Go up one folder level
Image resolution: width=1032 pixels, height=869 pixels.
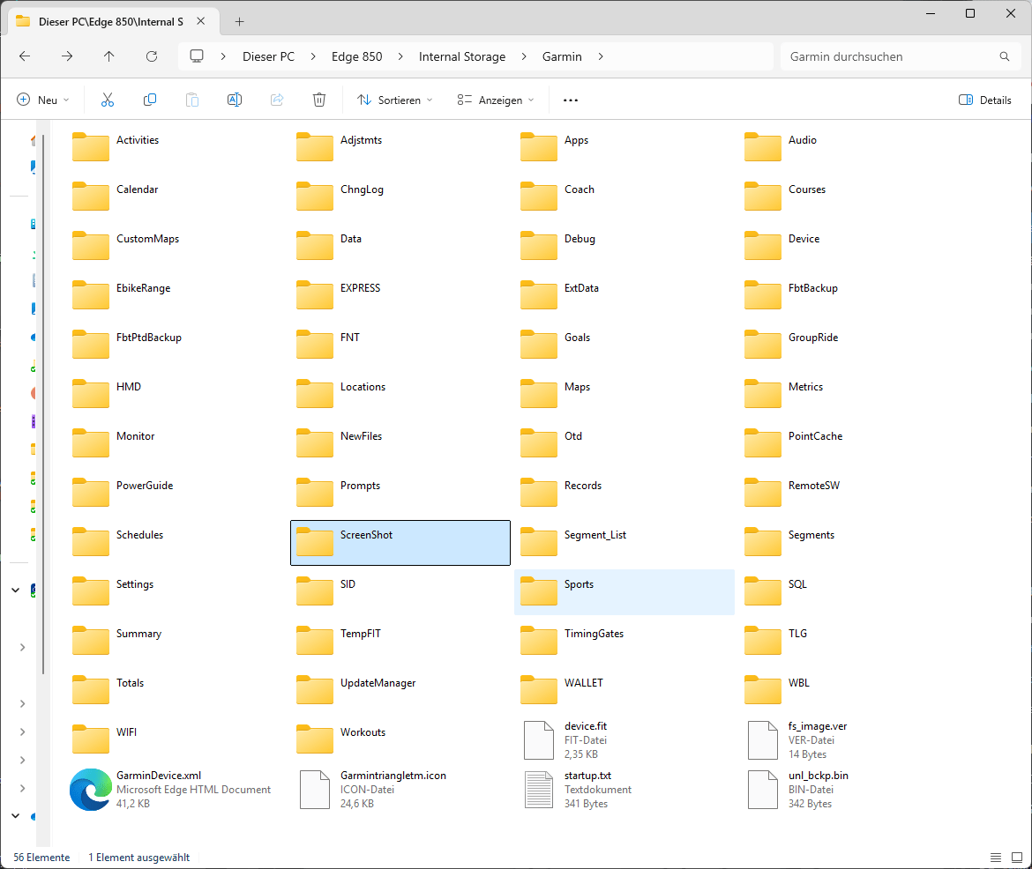pos(108,56)
